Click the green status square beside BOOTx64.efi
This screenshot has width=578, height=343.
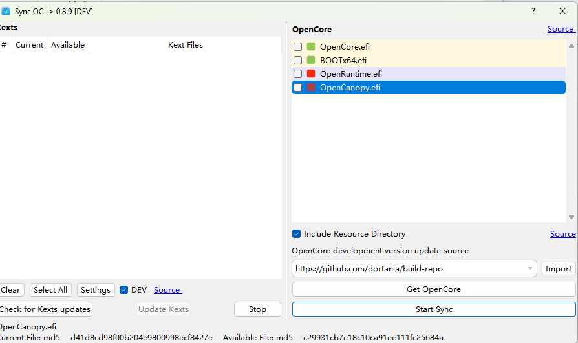click(x=311, y=60)
